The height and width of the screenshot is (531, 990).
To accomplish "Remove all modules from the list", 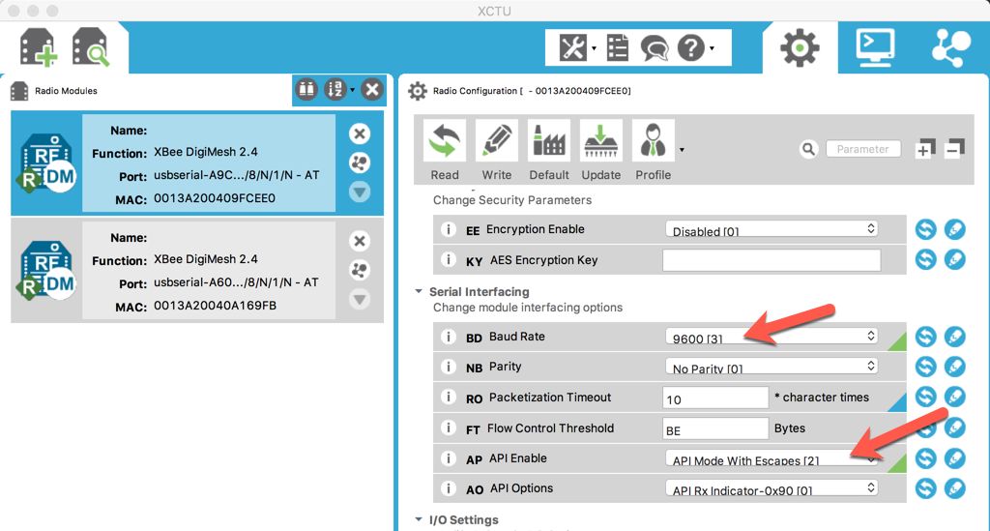I will click(372, 90).
